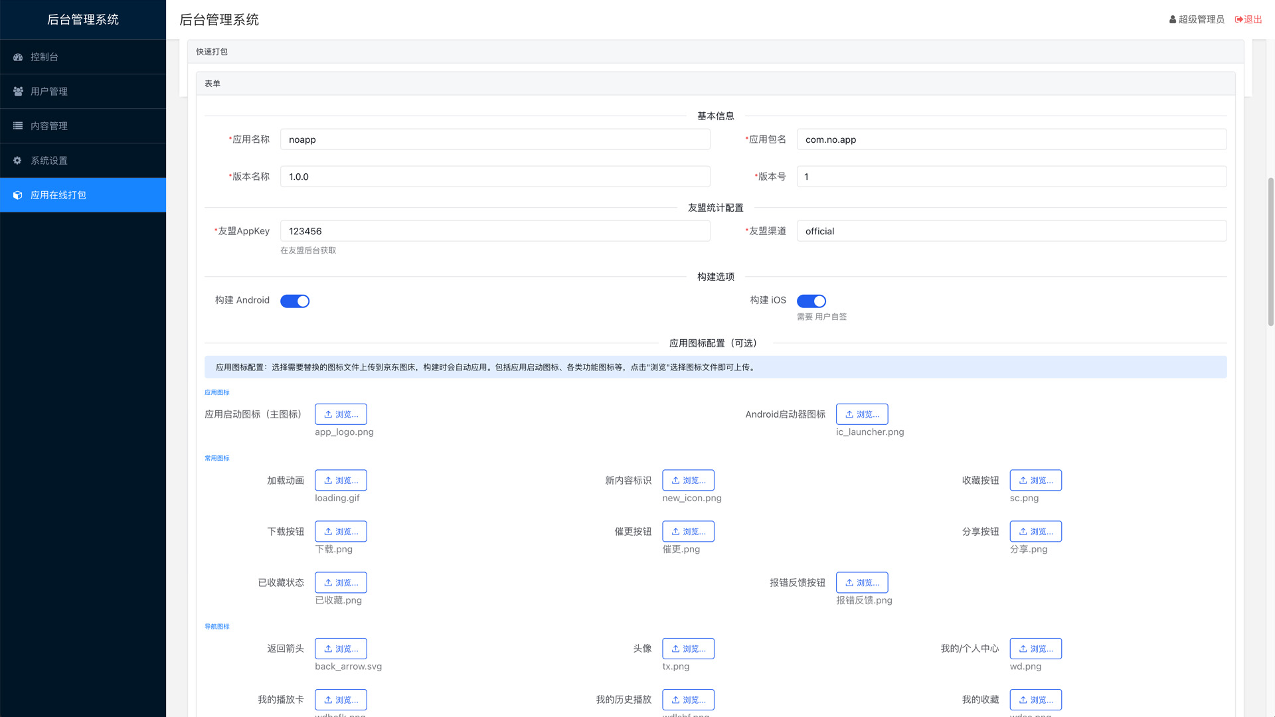Viewport: 1275px width, 717px height.
Task: Click the 友盟渠道 field showing official
Action: [x=1011, y=230]
